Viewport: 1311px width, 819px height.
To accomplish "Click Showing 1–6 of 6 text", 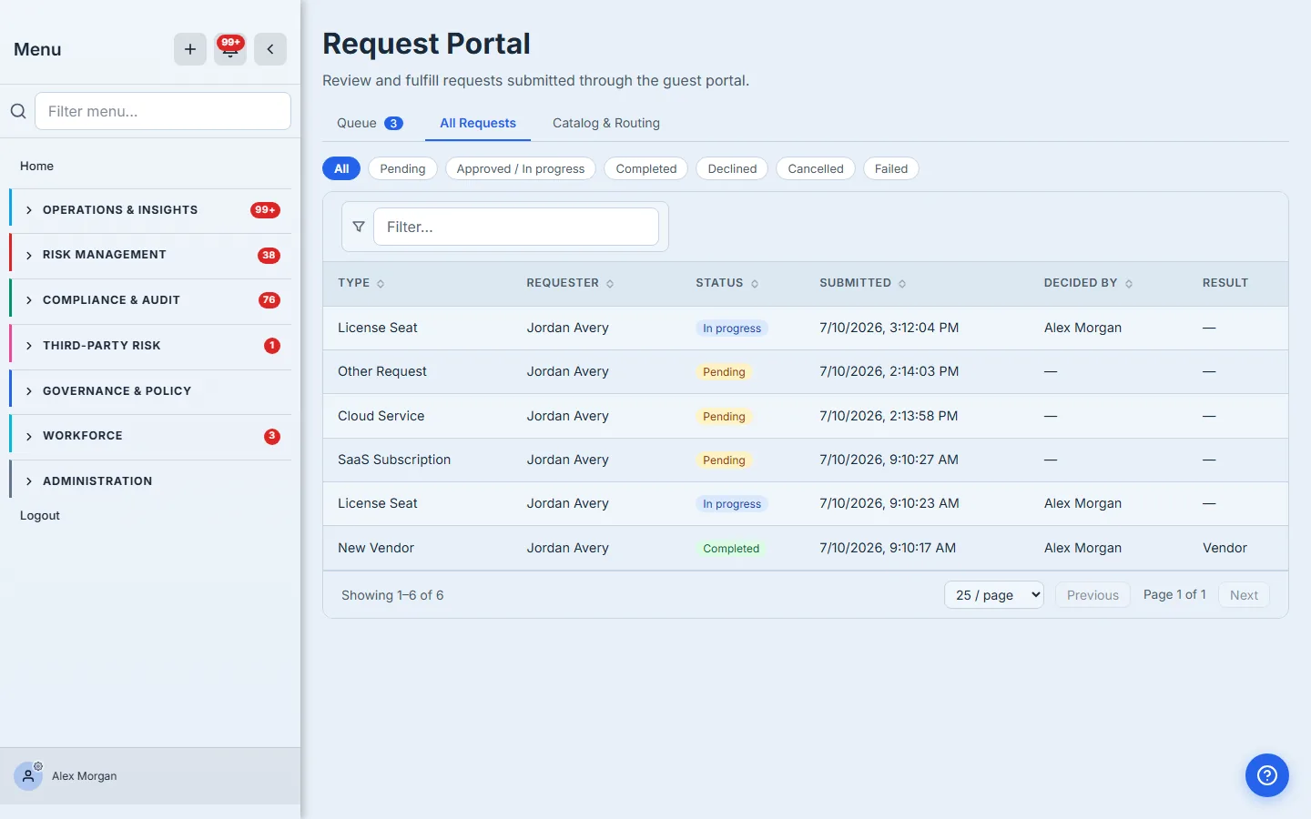I will [x=392, y=595].
